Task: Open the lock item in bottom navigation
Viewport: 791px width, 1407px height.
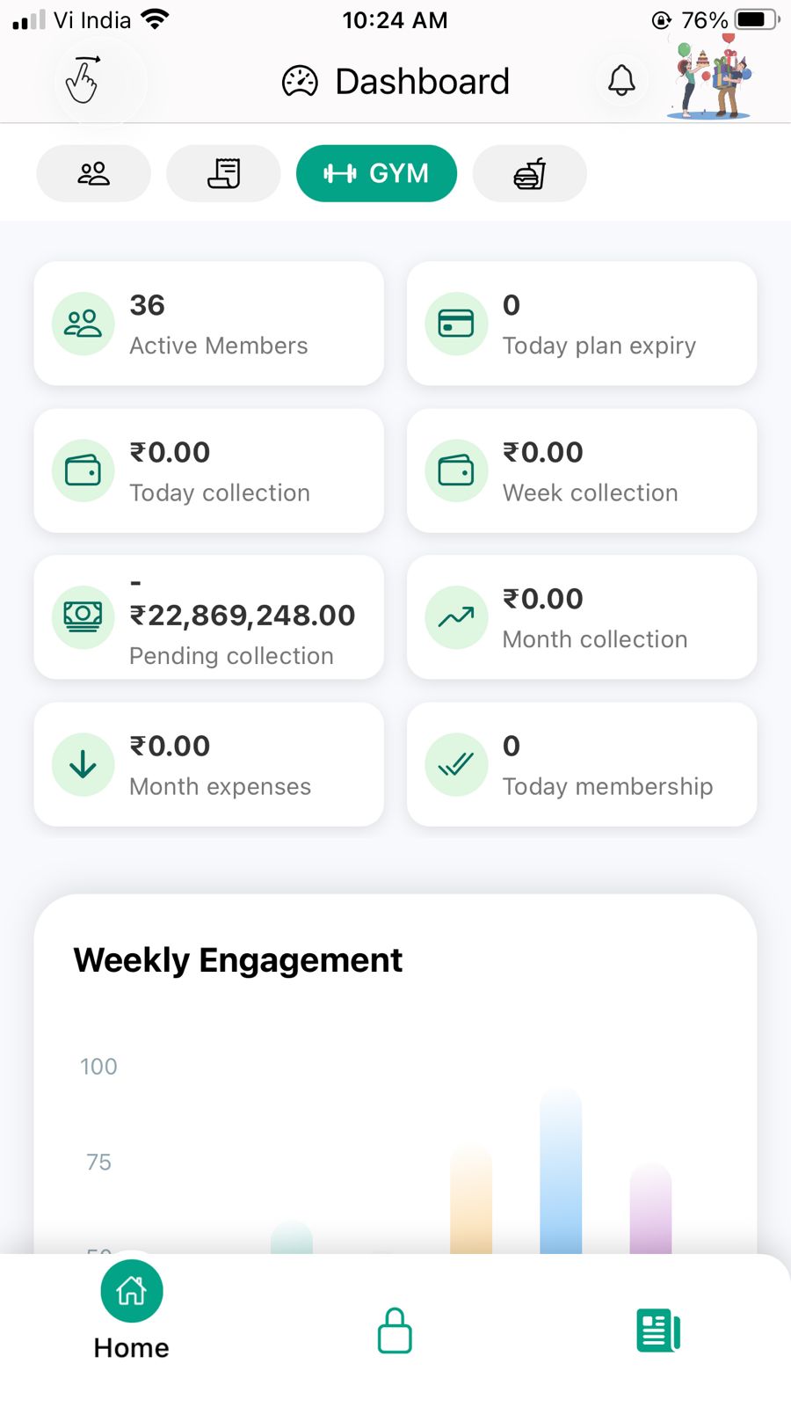Action: (395, 1330)
